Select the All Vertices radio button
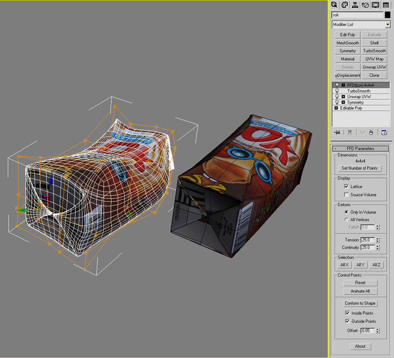The height and width of the screenshot is (358, 394). coord(346,219)
